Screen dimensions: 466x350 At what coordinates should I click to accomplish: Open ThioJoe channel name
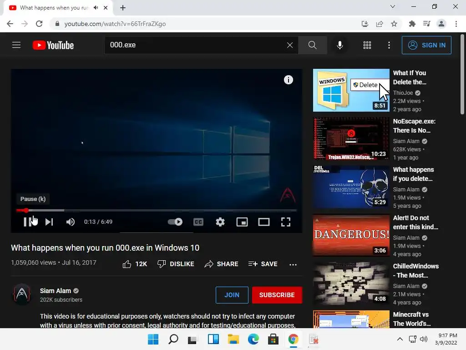coord(403,93)
